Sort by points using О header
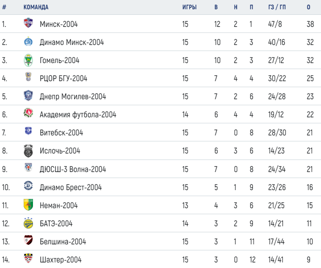Image resolution: width=321 pixels, height=268 pixels. [308, 7]
